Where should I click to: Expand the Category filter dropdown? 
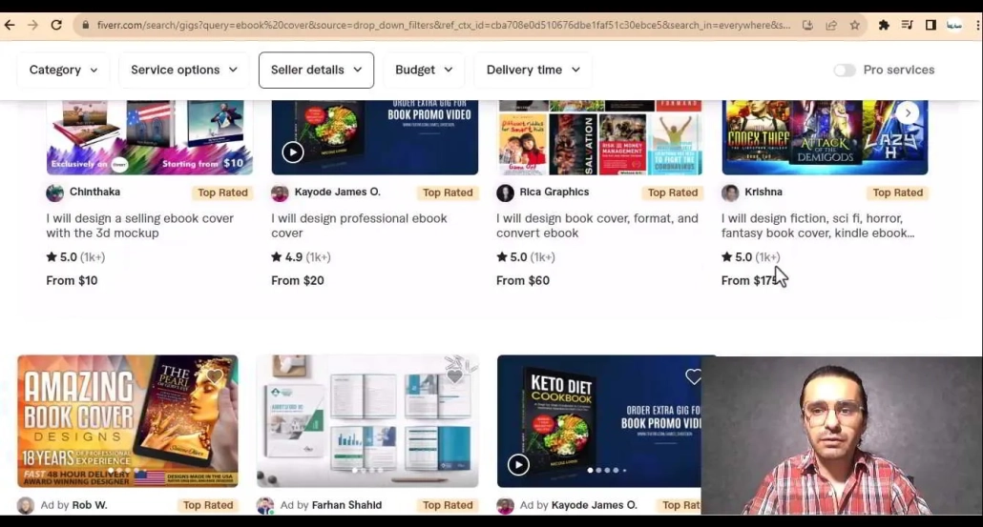coord(63,71)
